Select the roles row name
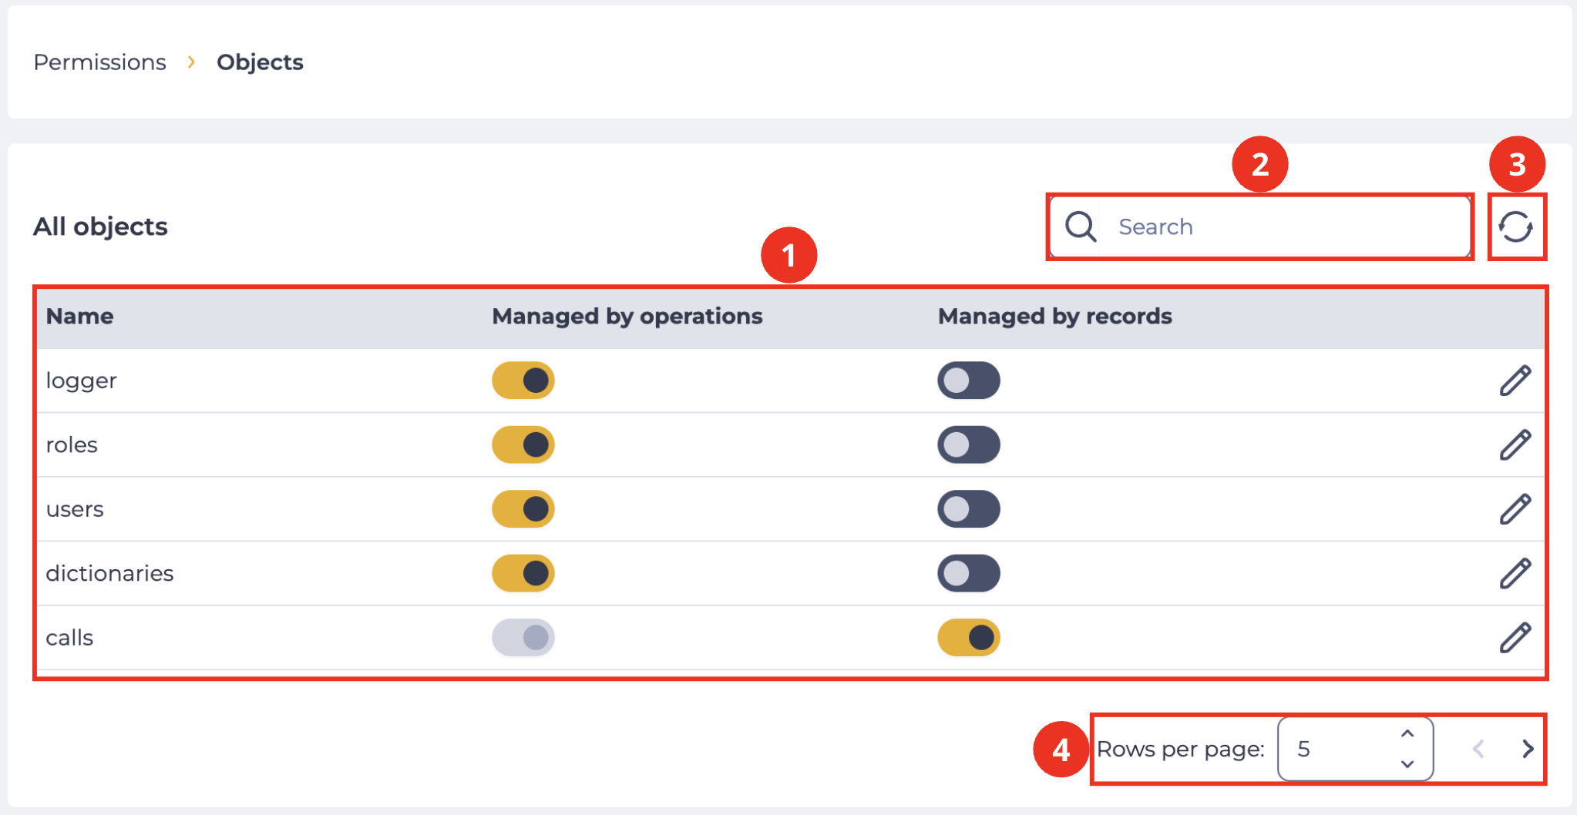Viewport: 1577px width, 815px height. (x=72, y=445)
